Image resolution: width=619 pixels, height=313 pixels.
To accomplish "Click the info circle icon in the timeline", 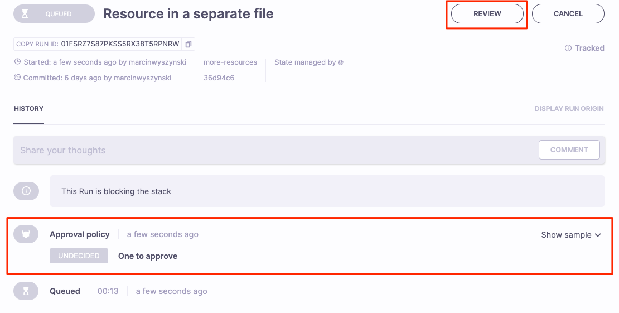I will coord(26,191).
